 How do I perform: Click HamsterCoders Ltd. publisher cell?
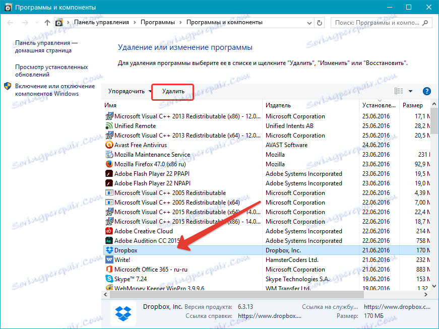292,260
